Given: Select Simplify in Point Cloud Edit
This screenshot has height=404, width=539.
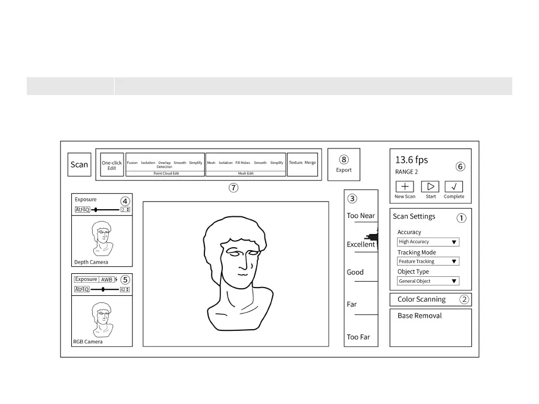Looking at the screenshot, I should click(196, 163).
